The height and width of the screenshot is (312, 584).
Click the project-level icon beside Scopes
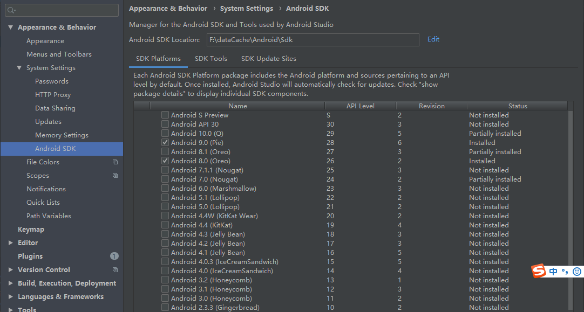[115, 176]
